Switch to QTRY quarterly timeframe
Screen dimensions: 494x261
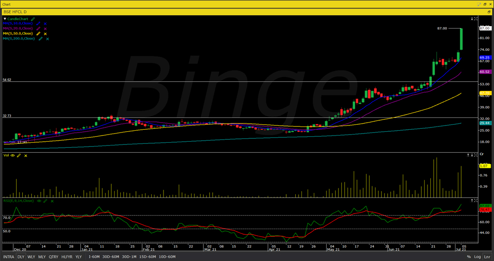pyautogui.click(x=54, y=257)
